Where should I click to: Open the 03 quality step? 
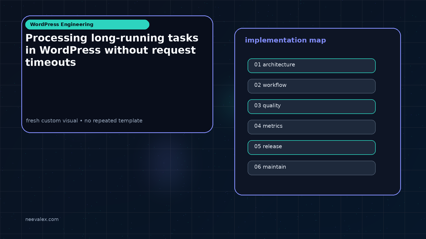[x=312, y=106]
